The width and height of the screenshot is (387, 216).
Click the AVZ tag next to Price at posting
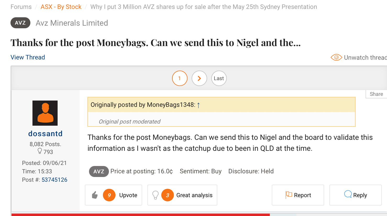click(99, 171)
